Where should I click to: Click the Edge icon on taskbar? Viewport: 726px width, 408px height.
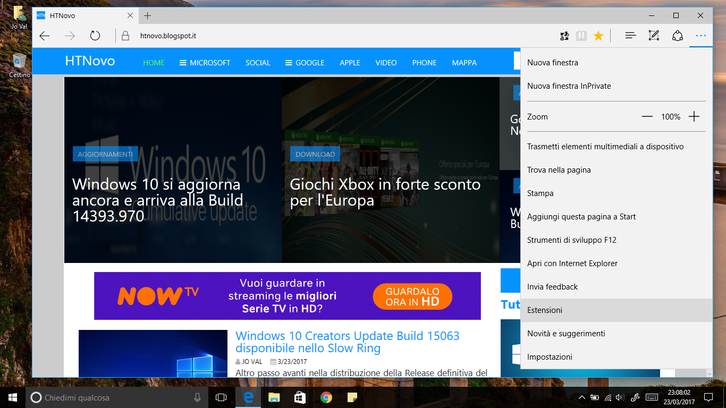point(248,397)
